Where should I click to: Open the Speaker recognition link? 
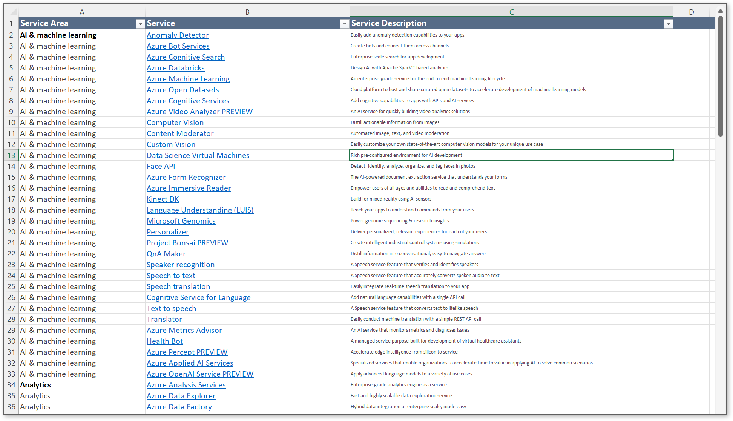click(181, 265)
